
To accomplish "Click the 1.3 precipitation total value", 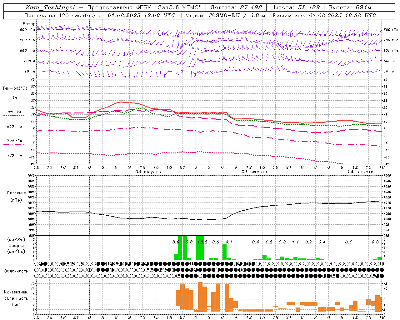I will (269, 242).
